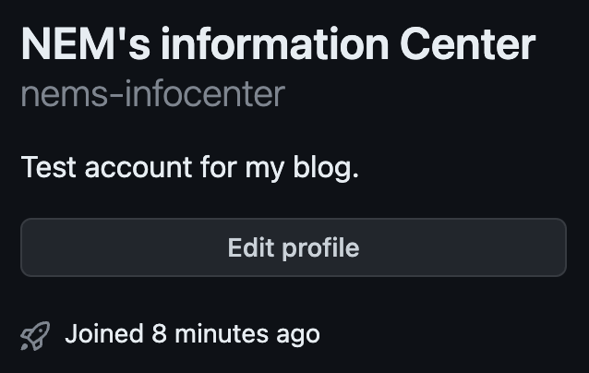Click the 8 minutes timestamp text
589x373 pixels.
210,334
